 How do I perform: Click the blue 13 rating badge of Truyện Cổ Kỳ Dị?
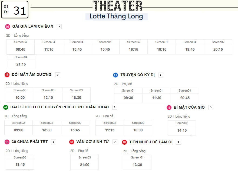115,75
